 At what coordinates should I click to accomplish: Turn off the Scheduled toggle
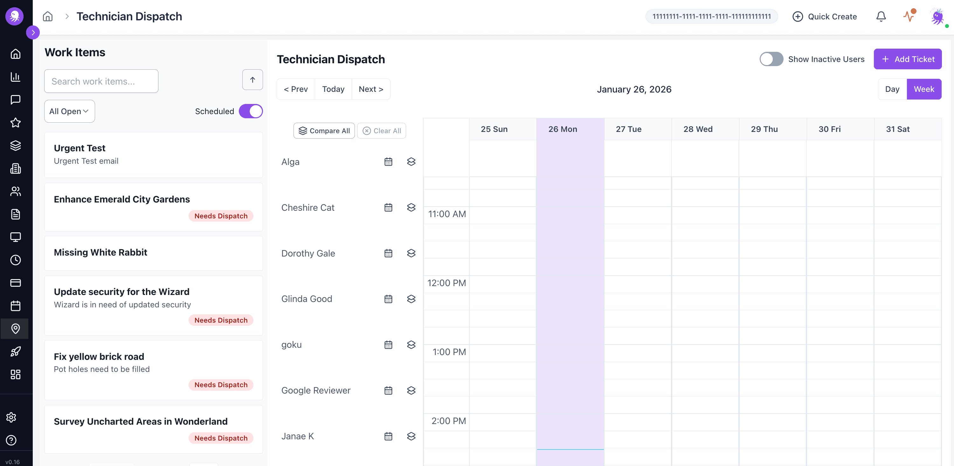coord(251,111)
